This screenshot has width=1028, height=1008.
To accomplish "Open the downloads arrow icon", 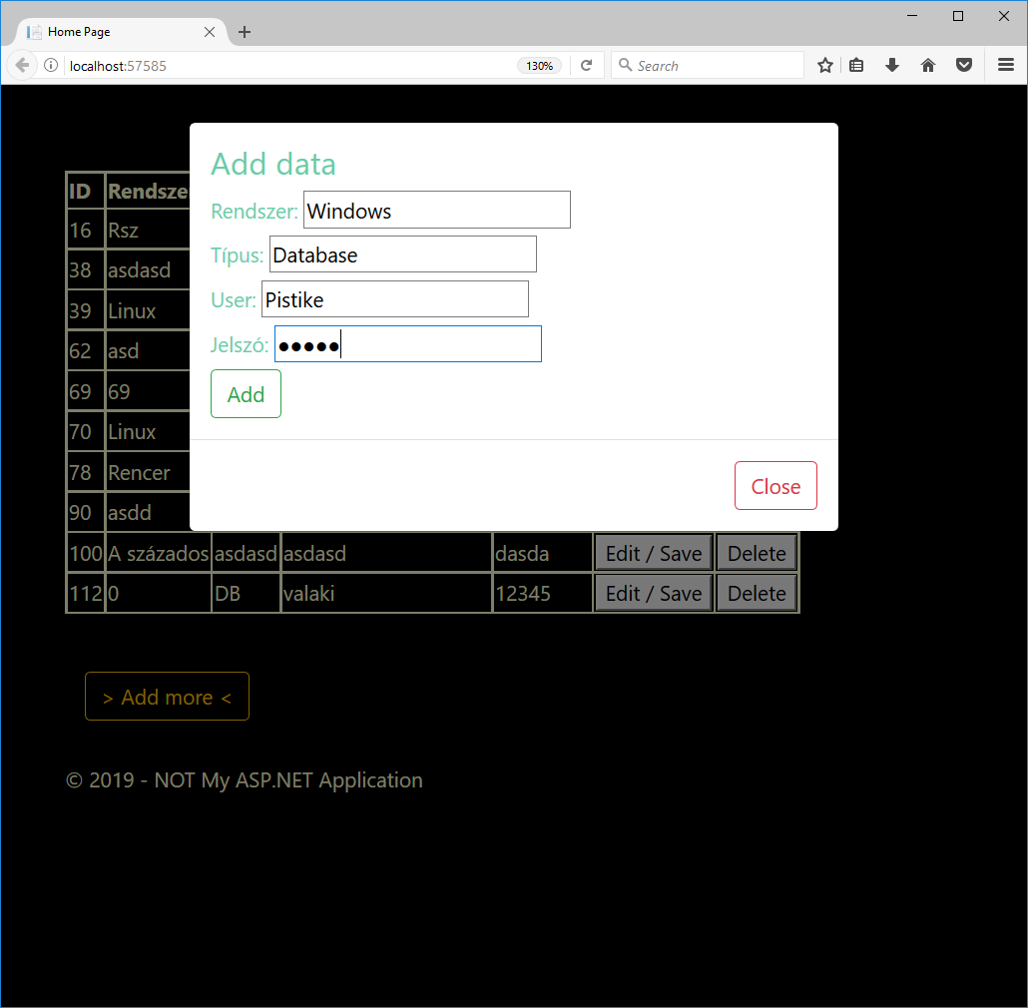I will pos(892,66).
